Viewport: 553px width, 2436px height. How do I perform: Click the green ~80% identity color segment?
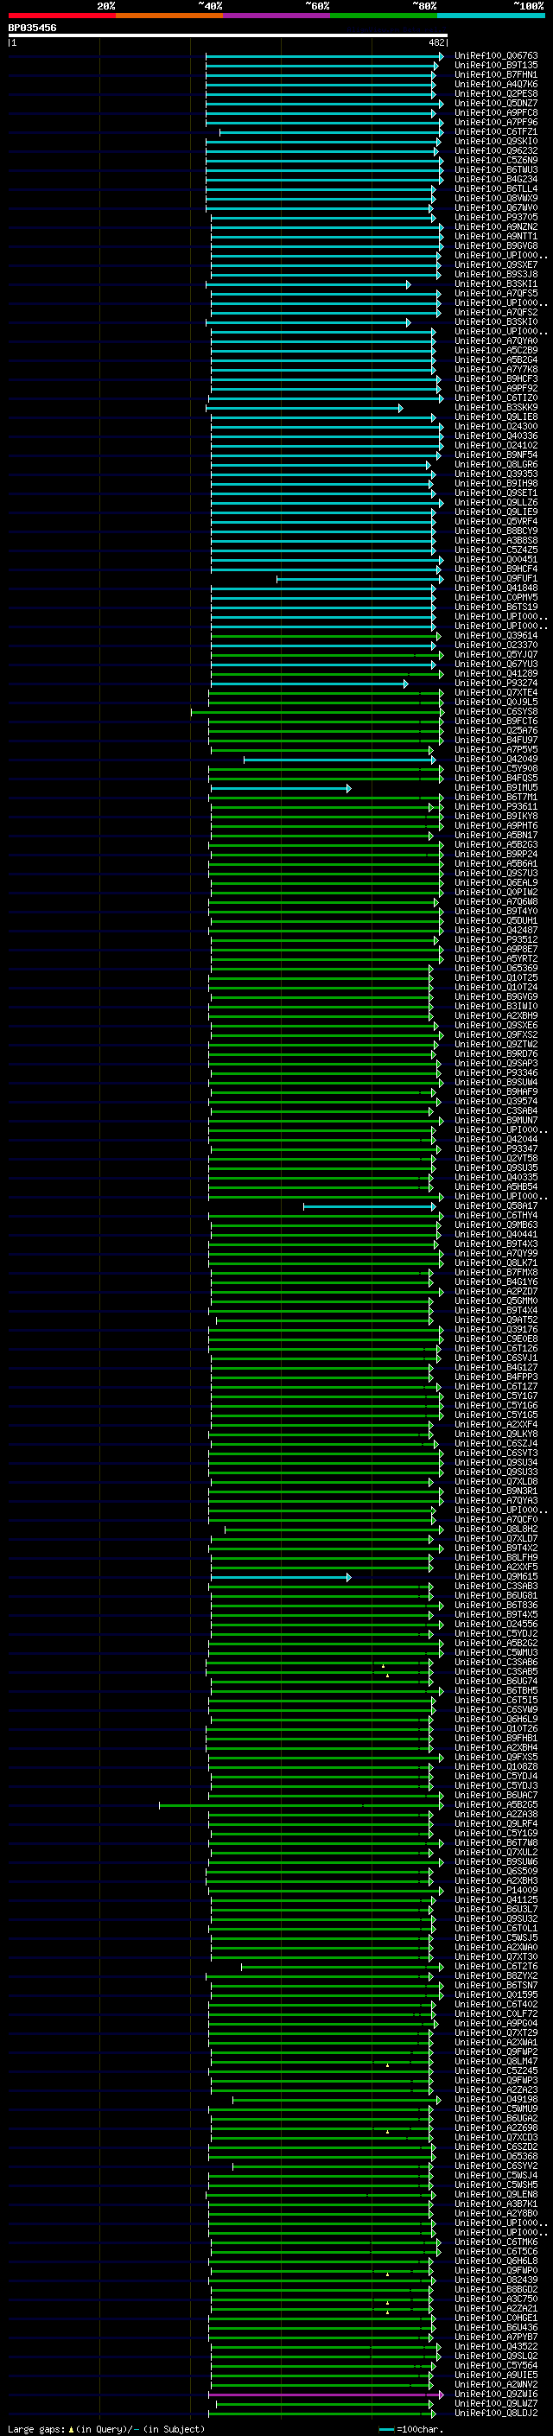click(384, 16)
